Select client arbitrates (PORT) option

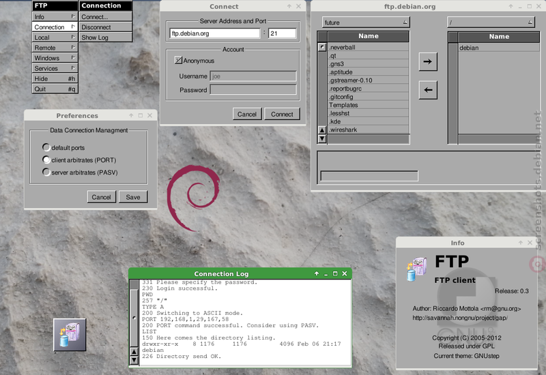(46, 160)
